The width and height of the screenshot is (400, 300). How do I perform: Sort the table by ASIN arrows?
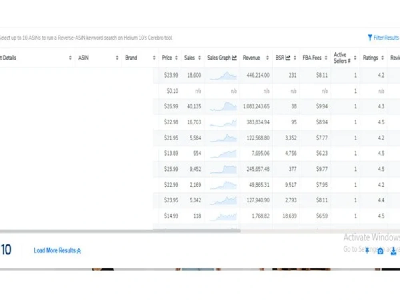(x=117, y=58)
